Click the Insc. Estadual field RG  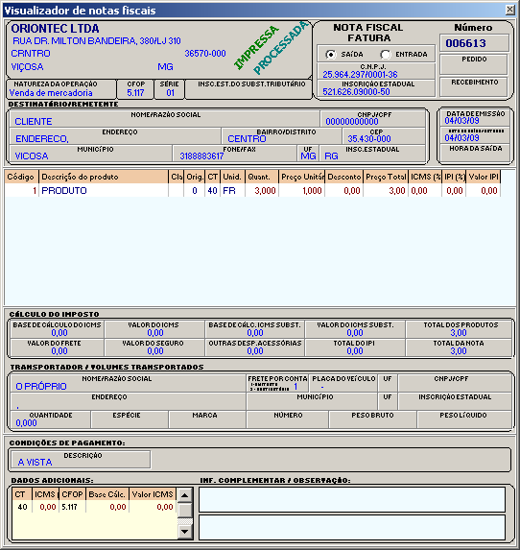pos(372,153)
